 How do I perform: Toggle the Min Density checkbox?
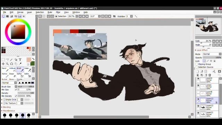(x=16, y=96)
